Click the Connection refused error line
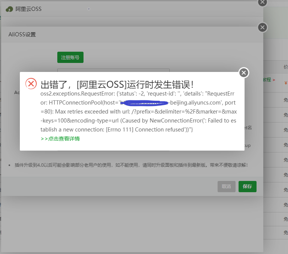Viewport: 288px width, 254px height. pyautogui.click(x=116, y=130)
